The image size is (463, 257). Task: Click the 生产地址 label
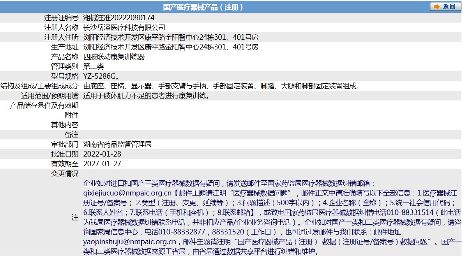[65, 47]
